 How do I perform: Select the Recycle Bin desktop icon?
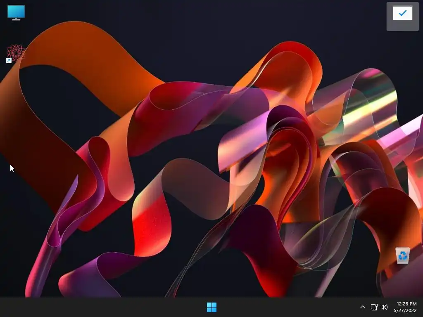coord(402,255)
